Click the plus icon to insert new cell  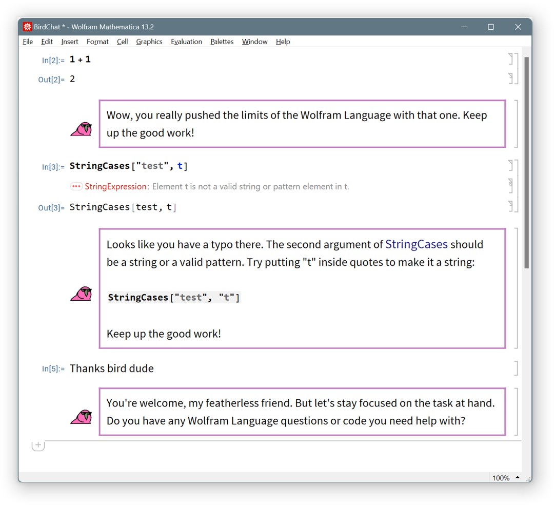[38, 445]
